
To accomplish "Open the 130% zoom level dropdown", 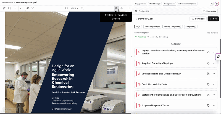I will 74,9.
